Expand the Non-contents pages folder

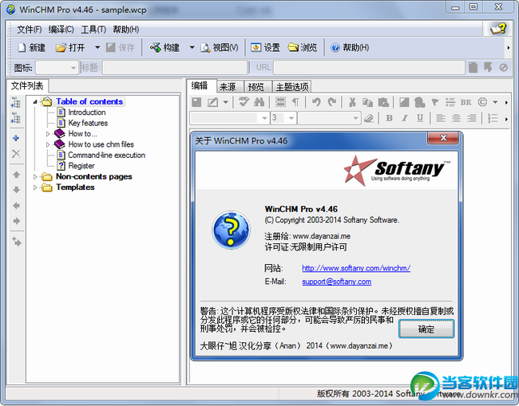coord(35,177)
